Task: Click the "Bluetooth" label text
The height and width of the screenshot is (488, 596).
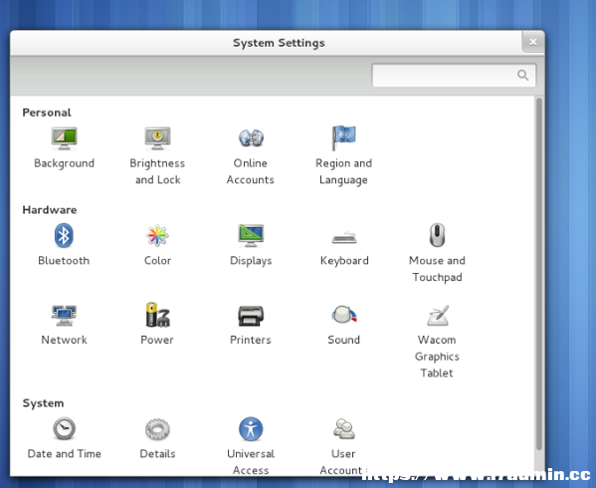Action: pyautogui.click(x=64, y=261)
